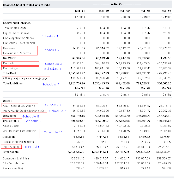The image size is (176, 181).
Task: Select the Deposits row label
Action: click(9, 63)
